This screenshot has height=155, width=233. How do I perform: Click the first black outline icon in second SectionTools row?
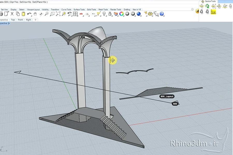(202, 12)
